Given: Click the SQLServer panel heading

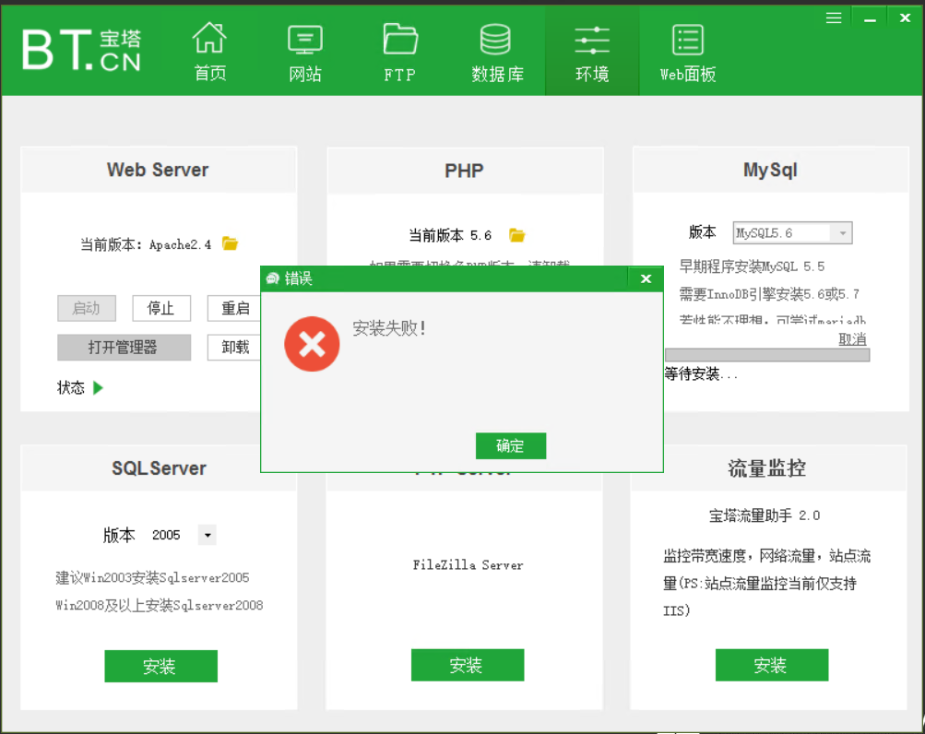Looking at the screenshot, I should tap(160, 468).
